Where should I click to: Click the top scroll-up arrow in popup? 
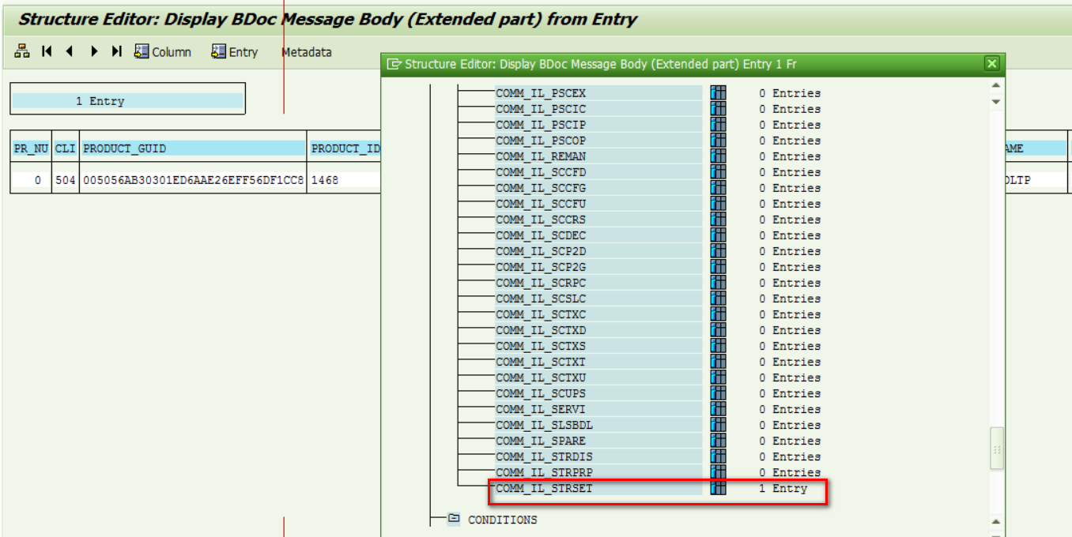click(x=996, y=85)
